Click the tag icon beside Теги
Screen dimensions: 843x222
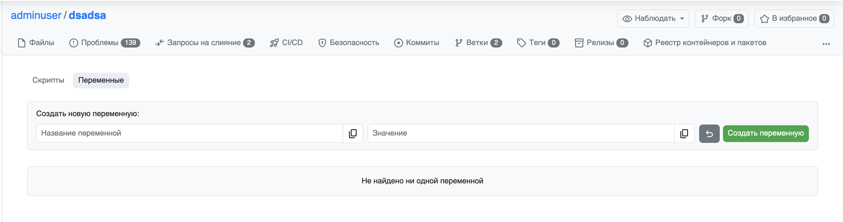pos(521,43)
